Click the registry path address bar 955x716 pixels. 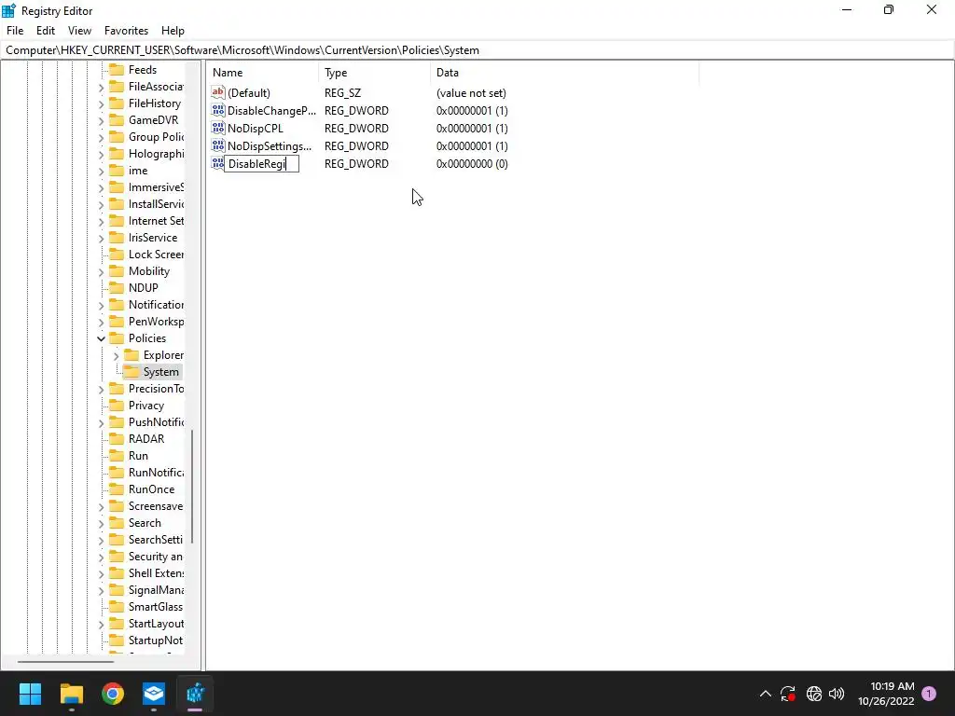click(x=477, y=50)
